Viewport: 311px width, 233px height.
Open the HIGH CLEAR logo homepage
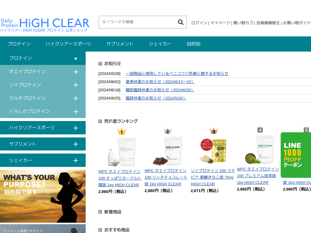tap(45, 25)
